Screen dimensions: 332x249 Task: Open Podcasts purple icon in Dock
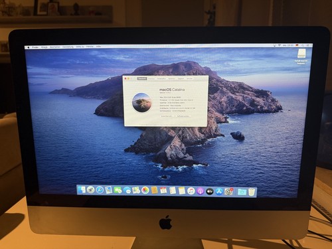[200, 191]
